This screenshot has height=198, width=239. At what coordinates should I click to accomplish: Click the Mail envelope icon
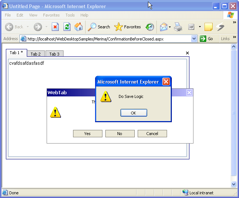point(163,27)
